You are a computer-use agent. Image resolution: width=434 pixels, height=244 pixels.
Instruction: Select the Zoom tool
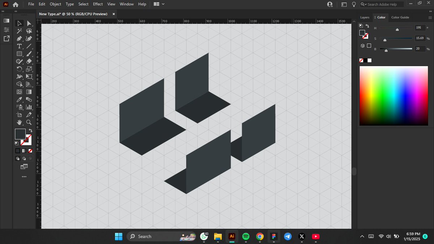coord(29,122)
